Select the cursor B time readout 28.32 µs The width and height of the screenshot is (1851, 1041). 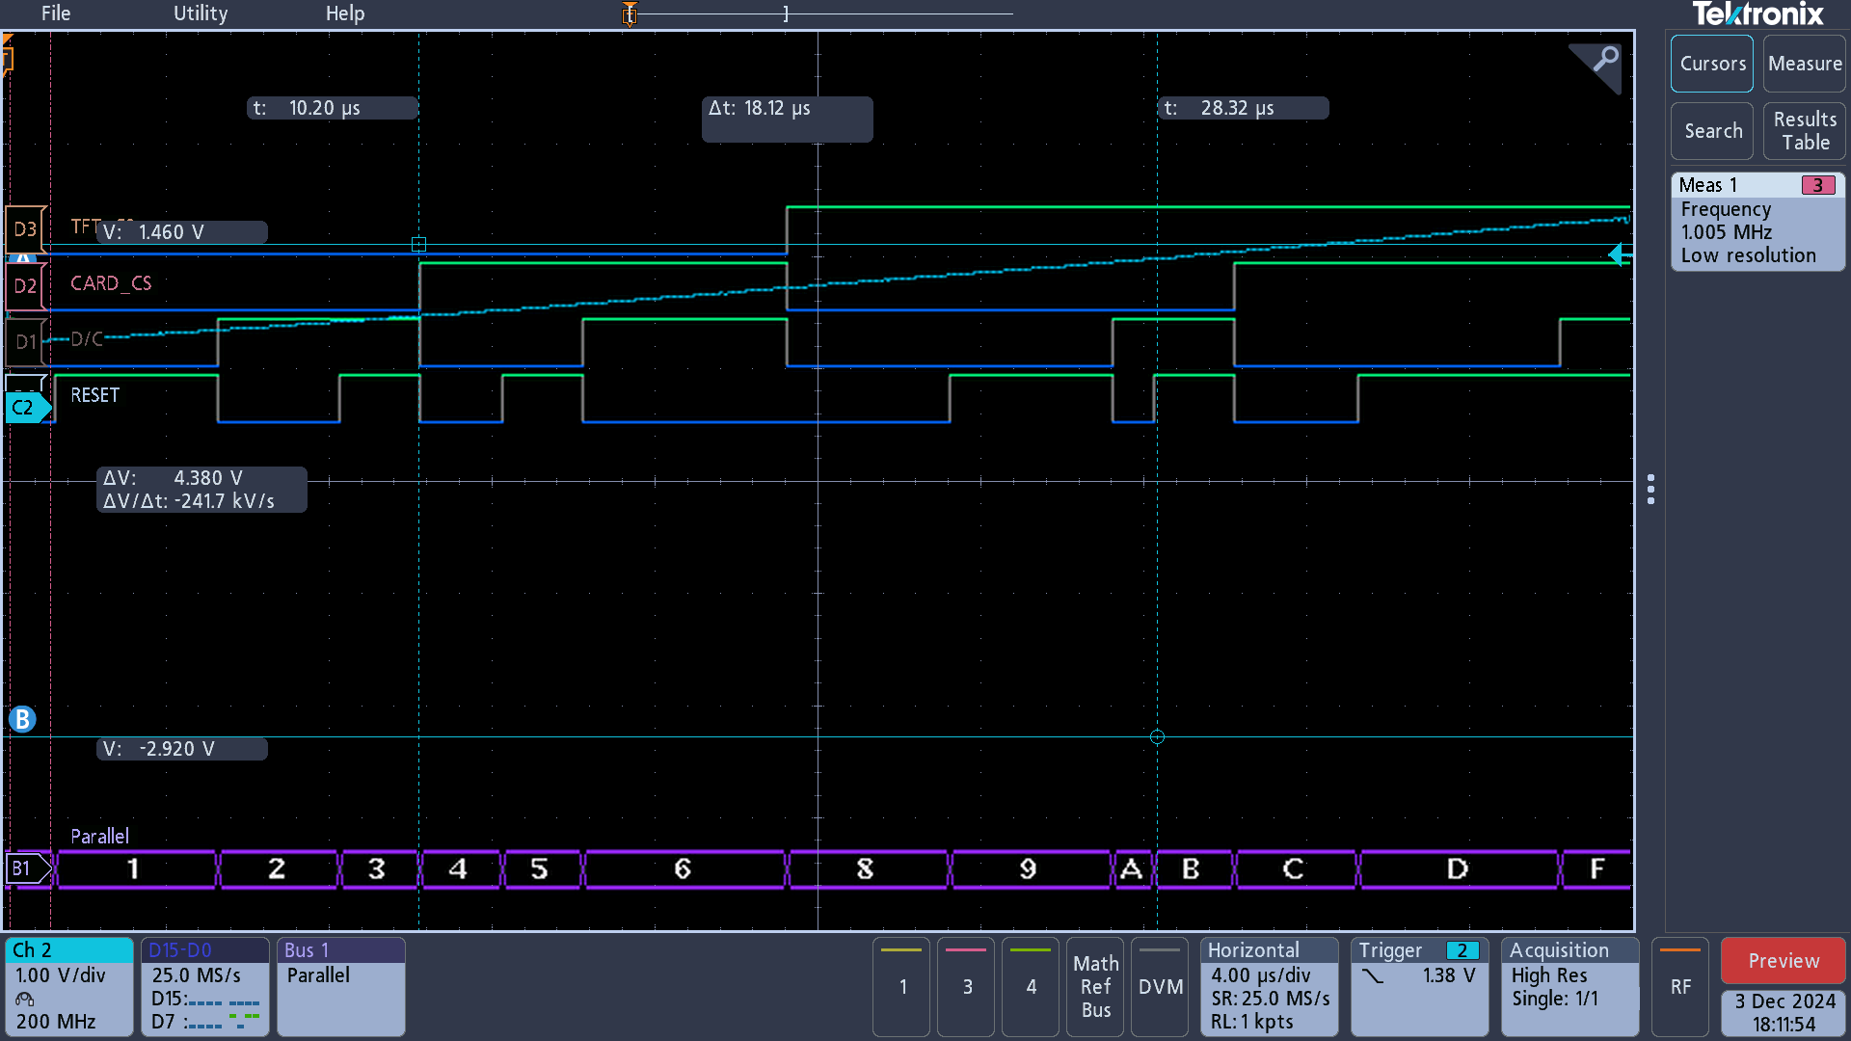1244,108
